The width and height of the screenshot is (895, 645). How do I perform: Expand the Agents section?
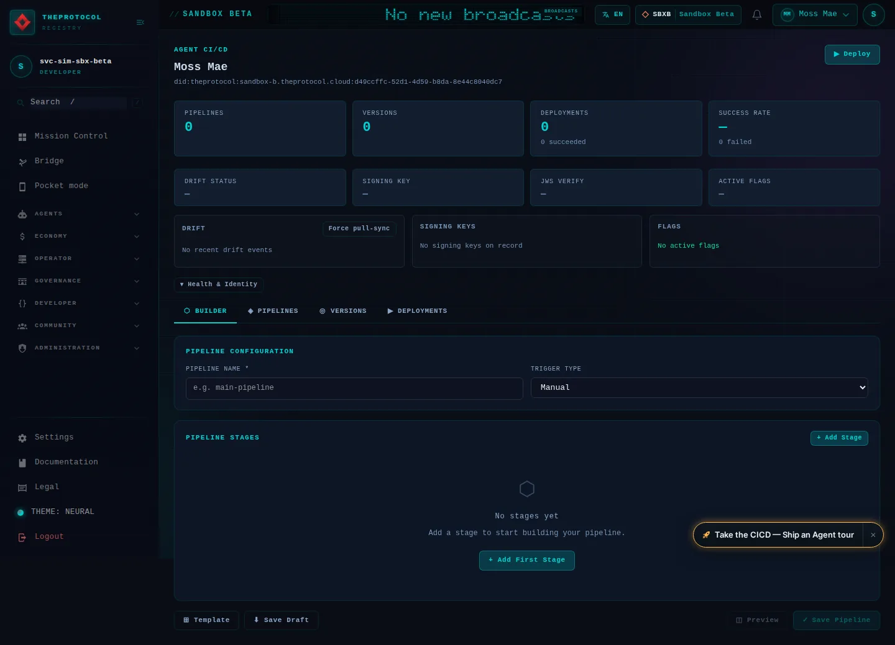[78, 214]
